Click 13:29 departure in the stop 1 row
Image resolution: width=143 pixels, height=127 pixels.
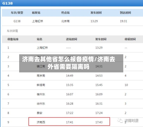pos(99,48)
